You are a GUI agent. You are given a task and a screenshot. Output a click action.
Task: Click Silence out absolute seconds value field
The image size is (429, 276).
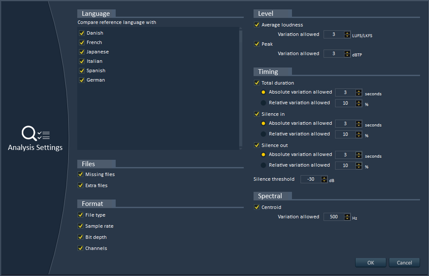click(345, 155)
